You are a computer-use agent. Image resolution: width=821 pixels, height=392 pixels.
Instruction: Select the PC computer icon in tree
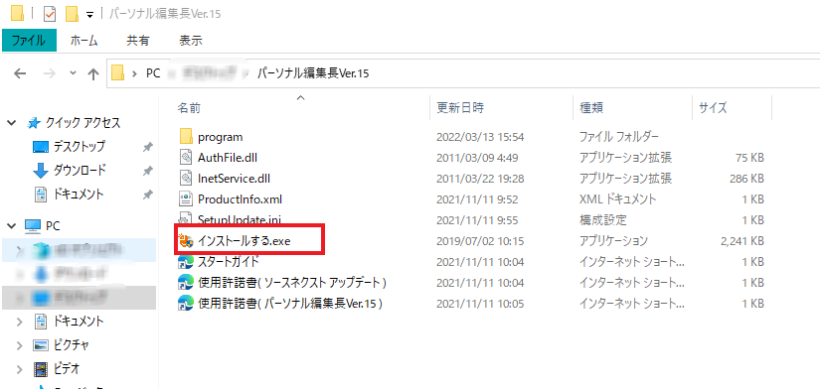coord(33,226)
